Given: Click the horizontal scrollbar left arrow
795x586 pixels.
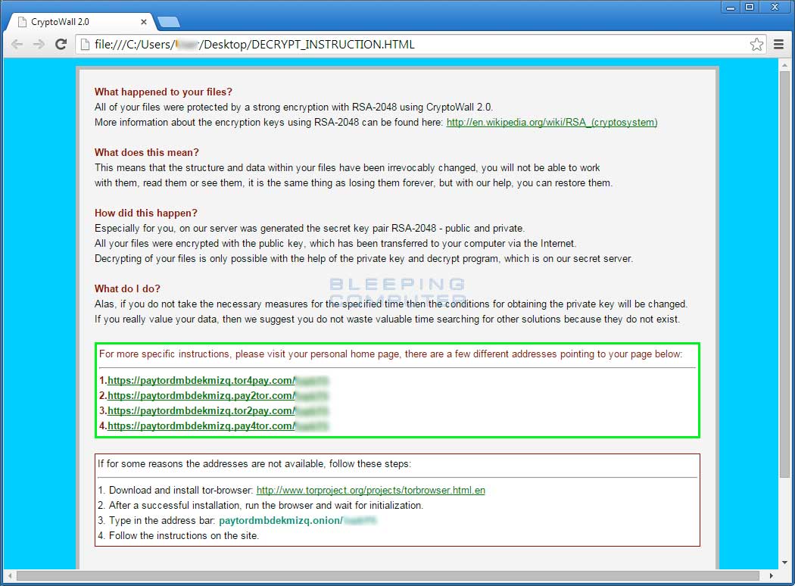Looking at the screenshot, I should (10, 576).
